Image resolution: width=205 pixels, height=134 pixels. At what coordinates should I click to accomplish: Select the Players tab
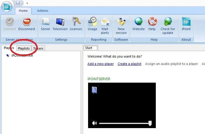[x=9, y=48]
